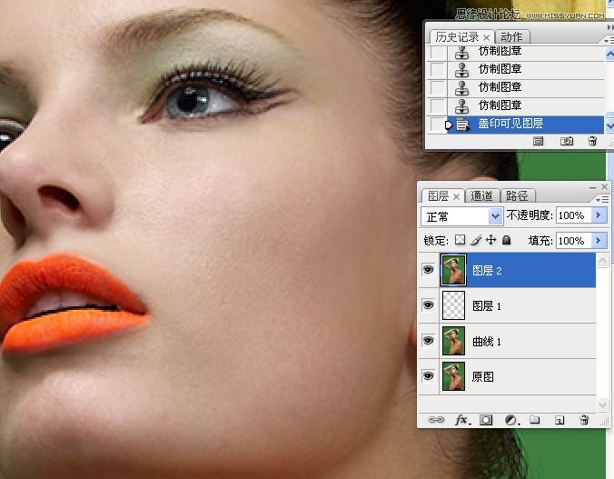Click the 图层 1 transparent thumbnail
The height and width of the screenshot is (479, 614).
click(453, 305)
